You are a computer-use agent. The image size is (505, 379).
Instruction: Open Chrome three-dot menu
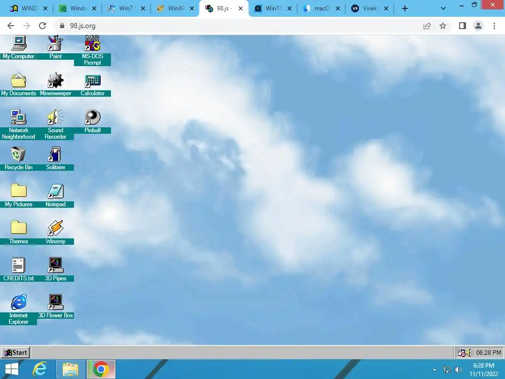[494, 26]
